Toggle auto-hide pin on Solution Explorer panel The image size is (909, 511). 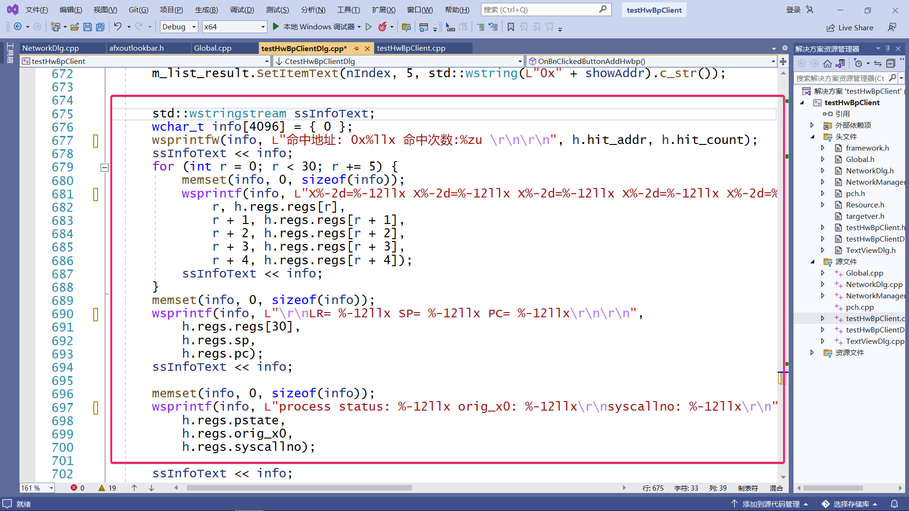(888, 48)
